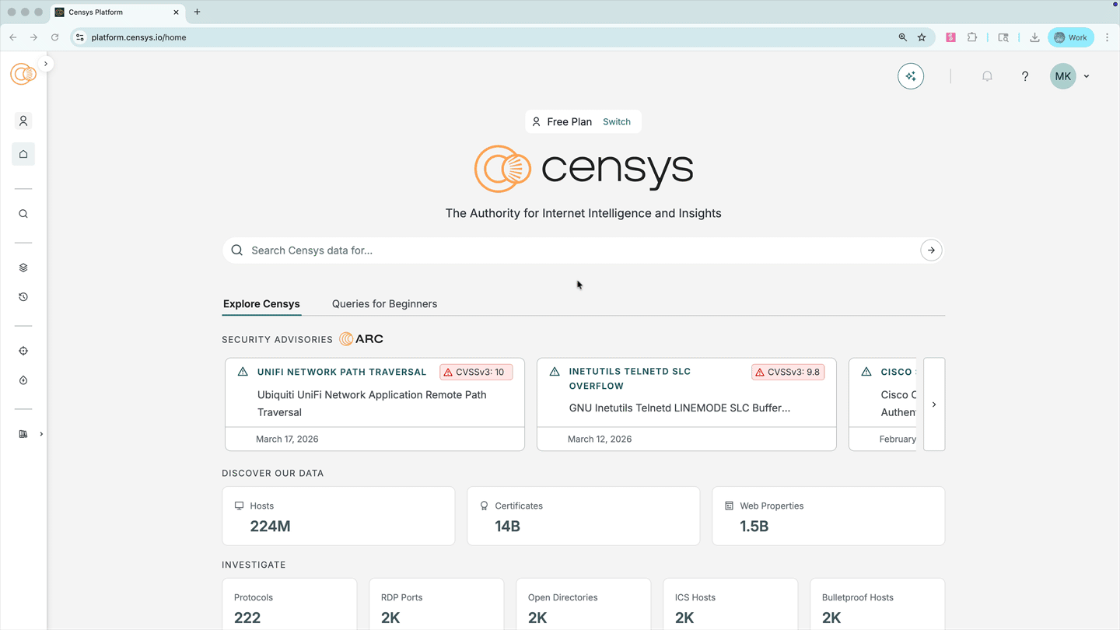The height and width of the screenshot is (630, 1120).
Task: Bookmark this page with the star icon
Action: [922, 37]
